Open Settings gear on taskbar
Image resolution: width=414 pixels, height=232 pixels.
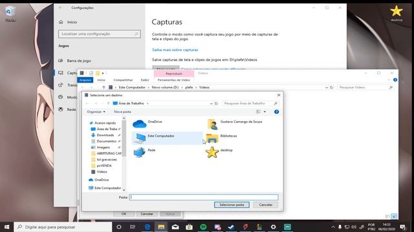[x=273, y=227]
